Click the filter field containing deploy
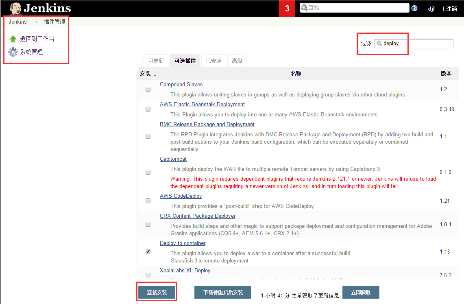Image resolution: width=464 pixels, height=304 pixels. pos(414,44)
